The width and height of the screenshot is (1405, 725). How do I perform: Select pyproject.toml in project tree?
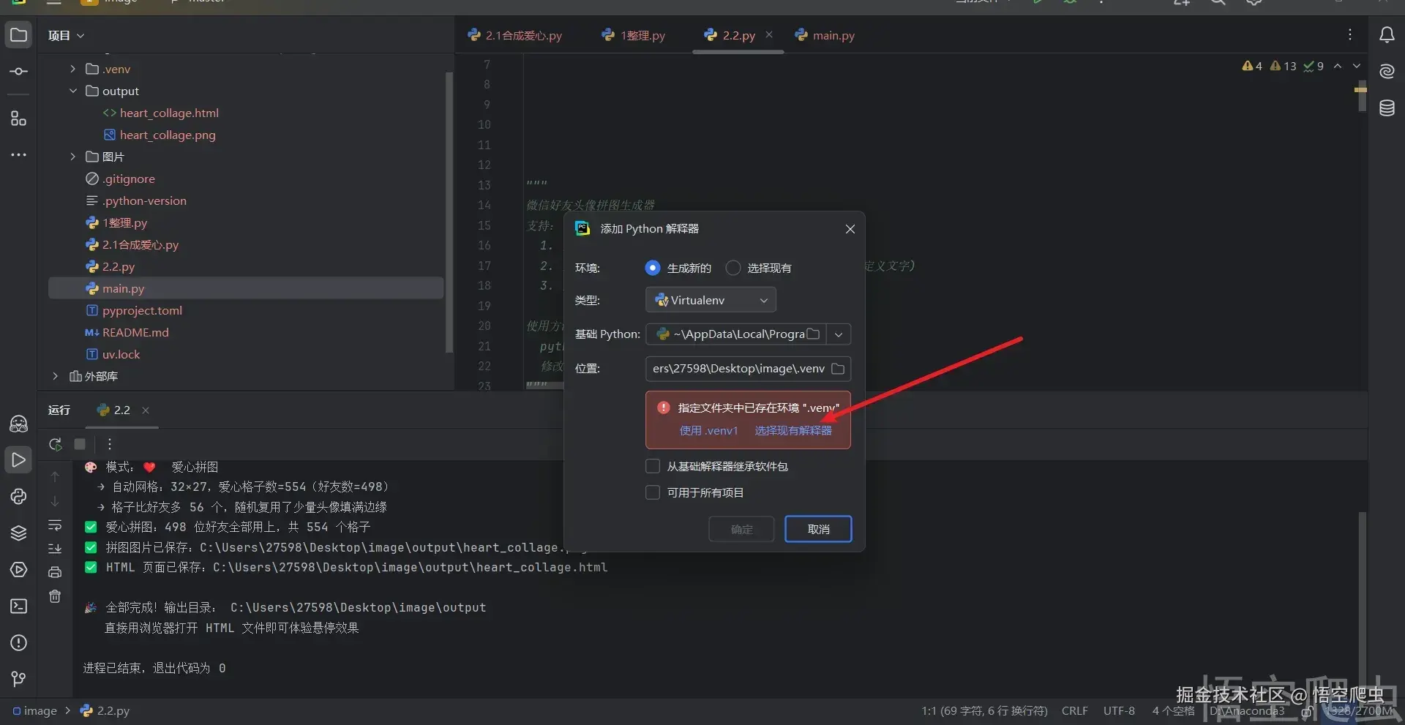[142, 310]
